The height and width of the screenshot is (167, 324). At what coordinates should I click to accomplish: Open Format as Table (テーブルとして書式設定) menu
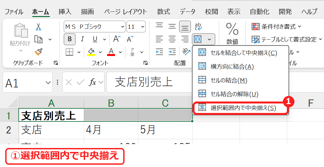287,39
